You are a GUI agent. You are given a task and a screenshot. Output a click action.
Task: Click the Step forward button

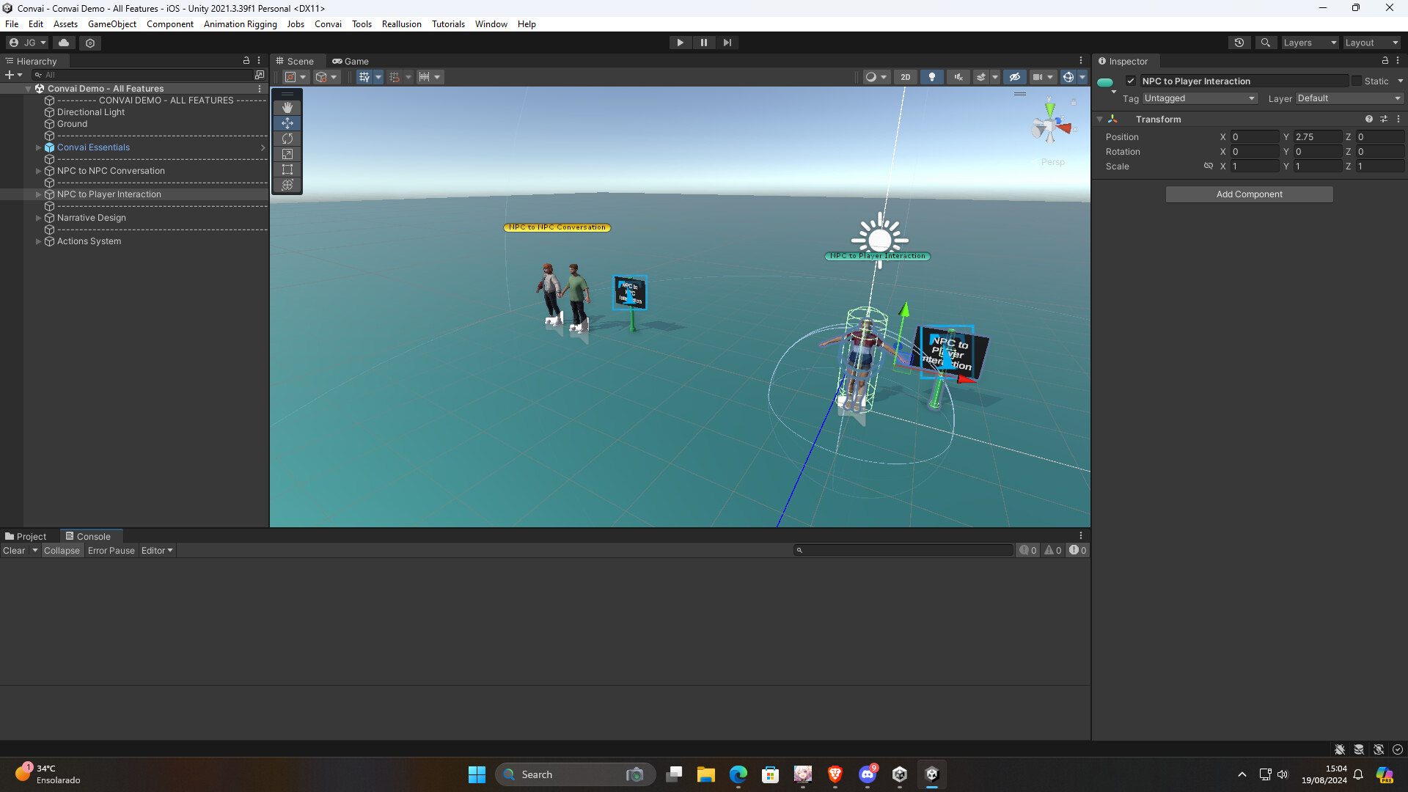(727, 43)
